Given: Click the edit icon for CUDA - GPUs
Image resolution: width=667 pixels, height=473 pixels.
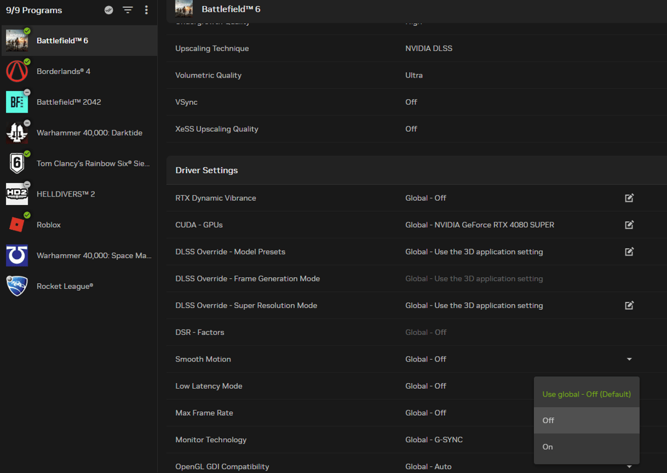Looking at the screenshot, I should click(x=629, y=225).
